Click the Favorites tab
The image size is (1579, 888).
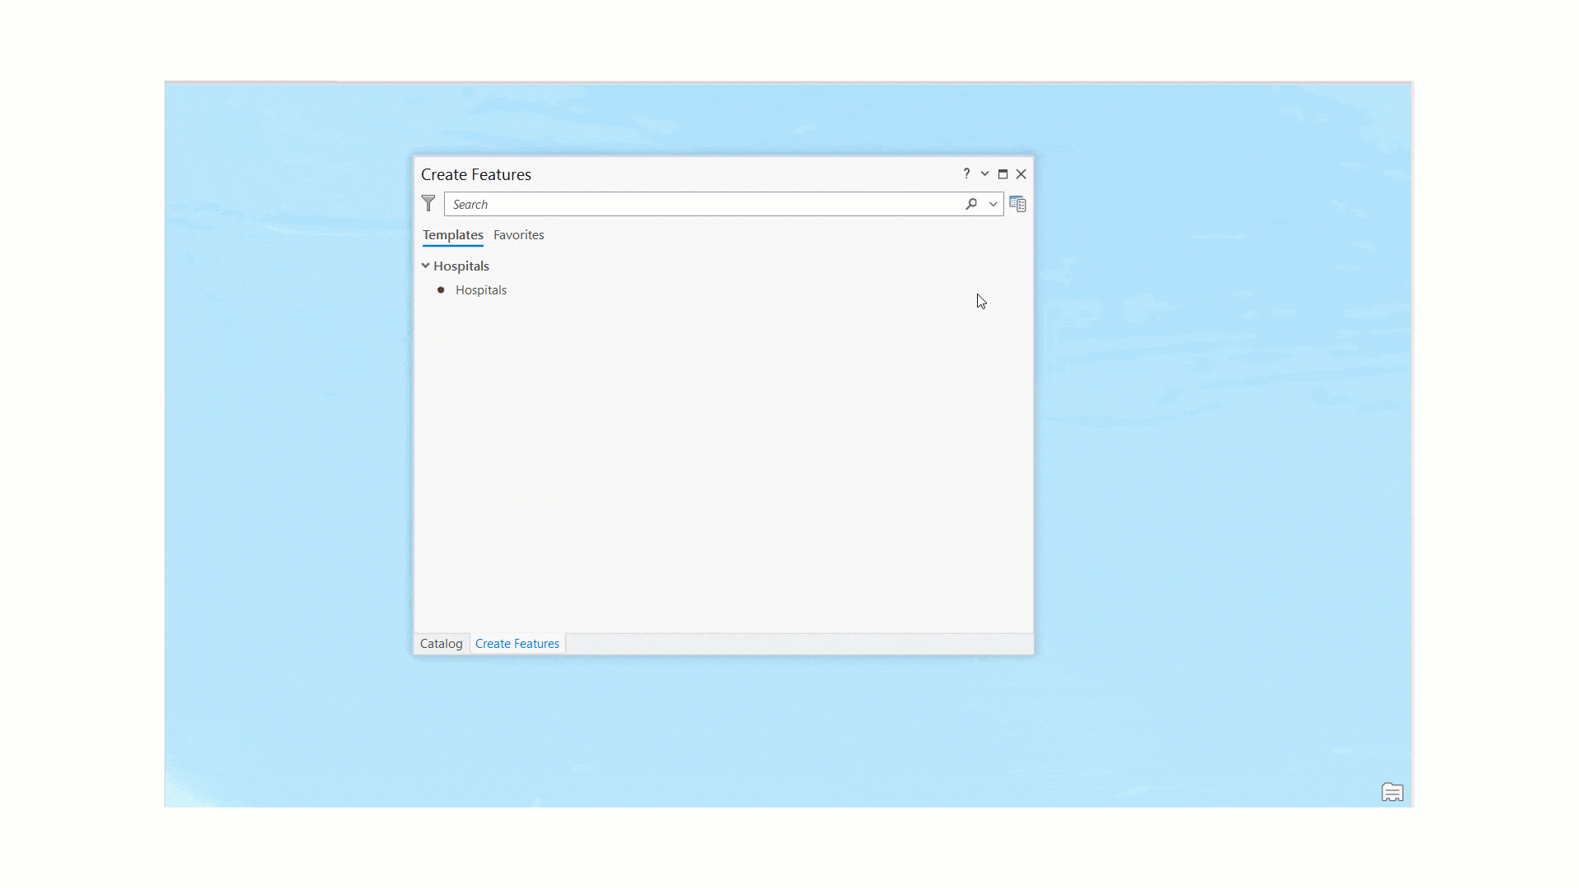[x=518, y=234]
